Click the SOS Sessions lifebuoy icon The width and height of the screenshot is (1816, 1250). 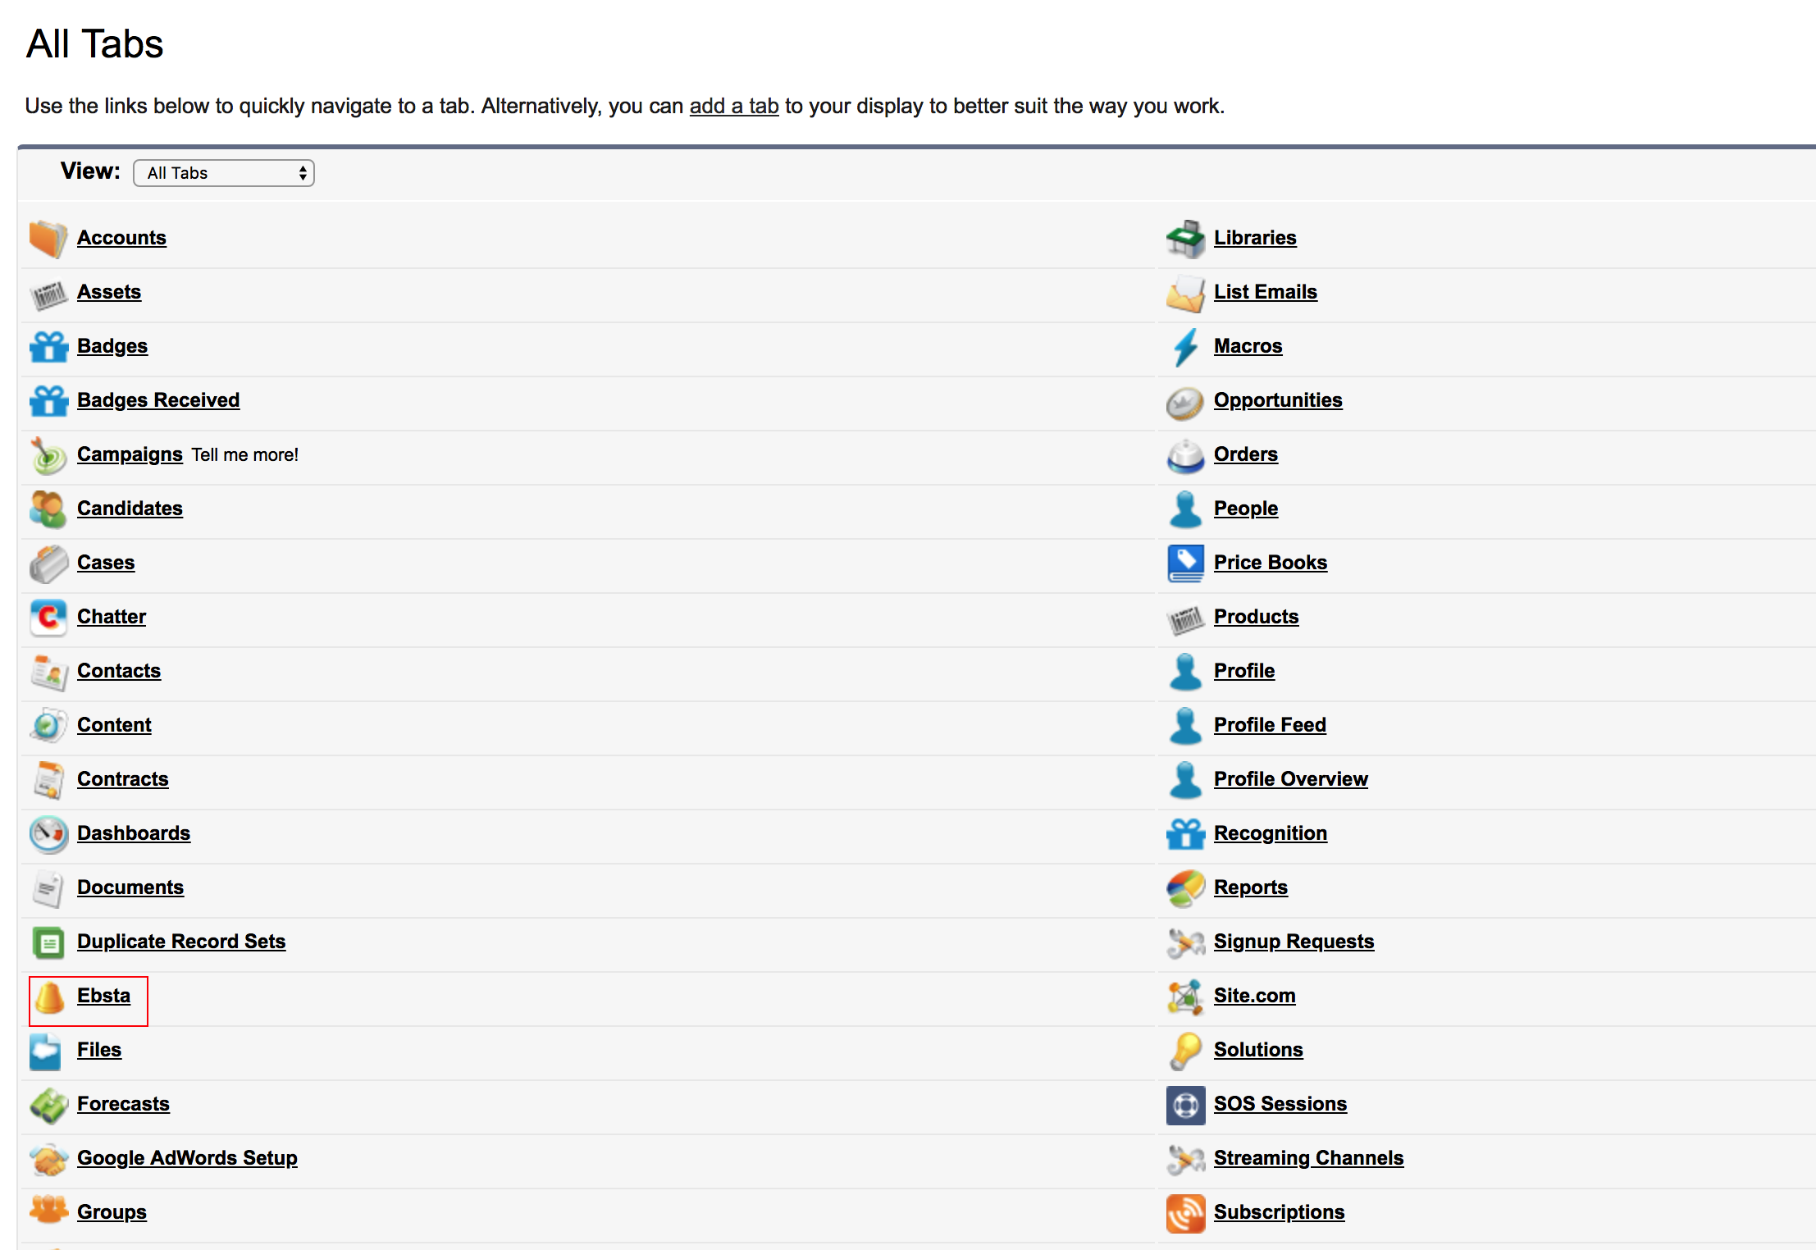click(1185, 1105)
